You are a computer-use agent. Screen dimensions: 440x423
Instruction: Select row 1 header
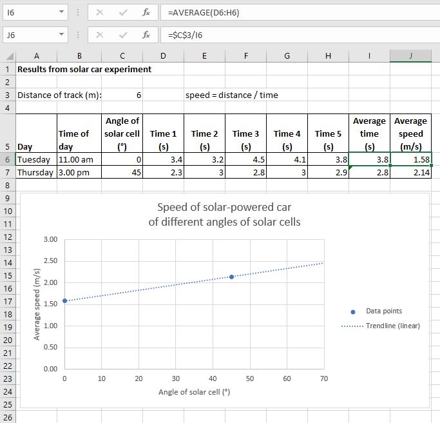coord(8,69)
